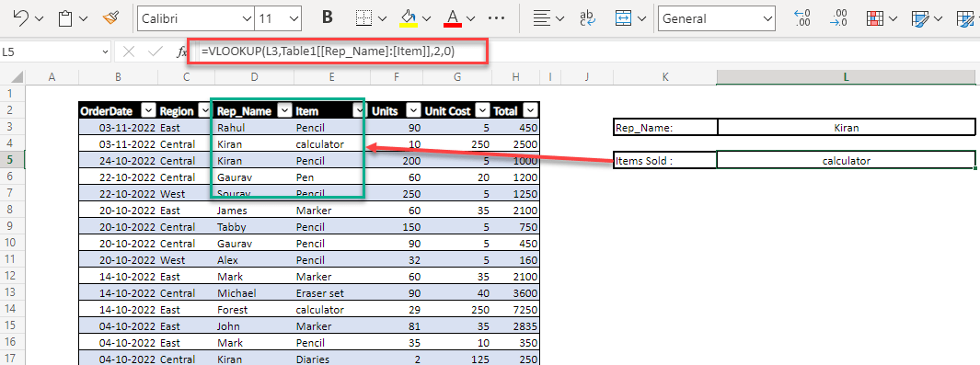Expand the alignment options arrow

point(559,18)
